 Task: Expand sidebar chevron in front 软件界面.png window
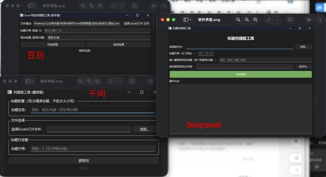[190, 20]
